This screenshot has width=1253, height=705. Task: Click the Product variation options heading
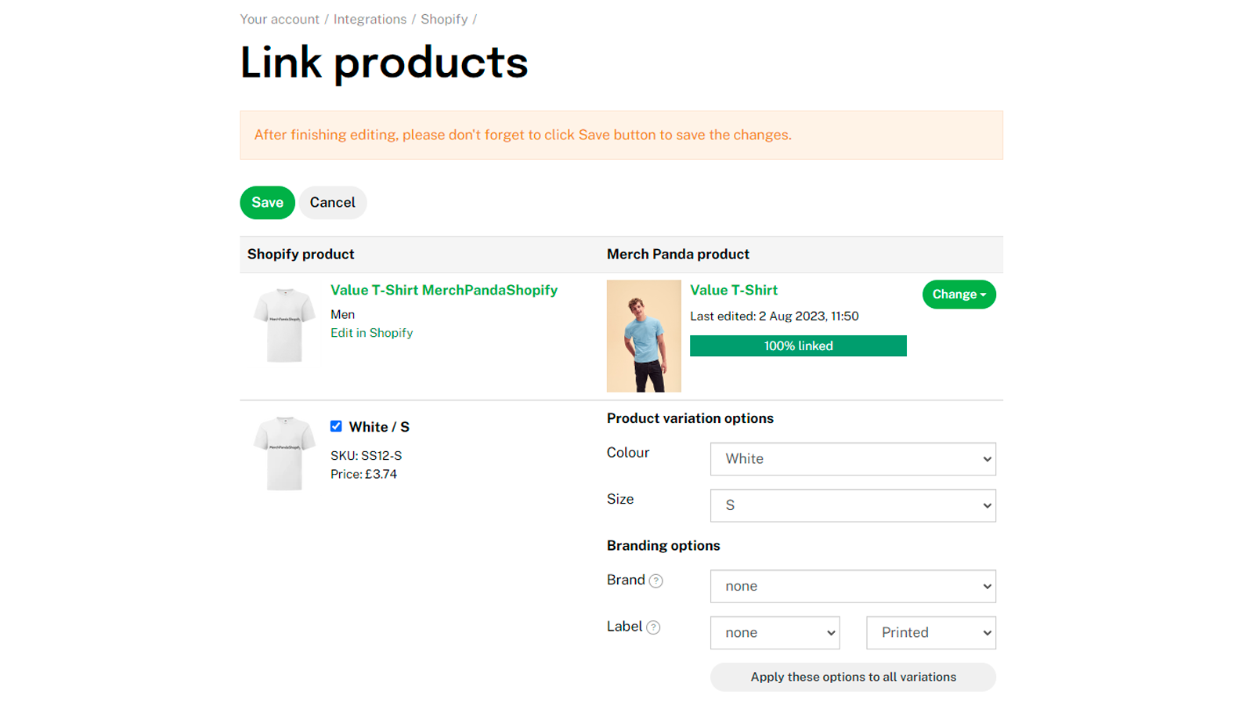tap(690, 418)
